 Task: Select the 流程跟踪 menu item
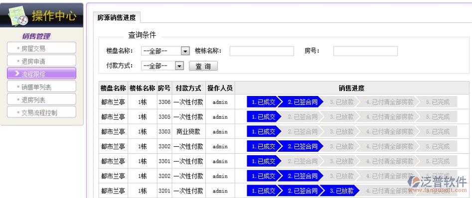[x=41, y=74]
